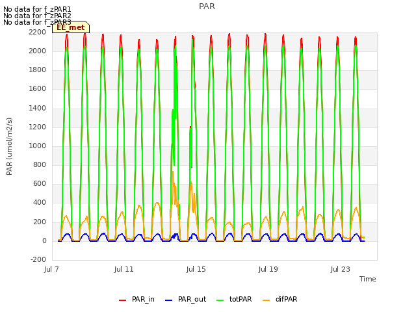Screen dimensions: 416x312
Task: Click the difPAR legend entry
Action: point(280,299)
